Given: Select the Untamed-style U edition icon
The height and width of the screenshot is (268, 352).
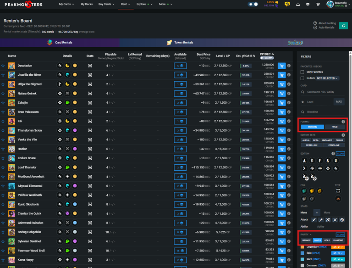Looking at the screenshot, I should (335, 161).
